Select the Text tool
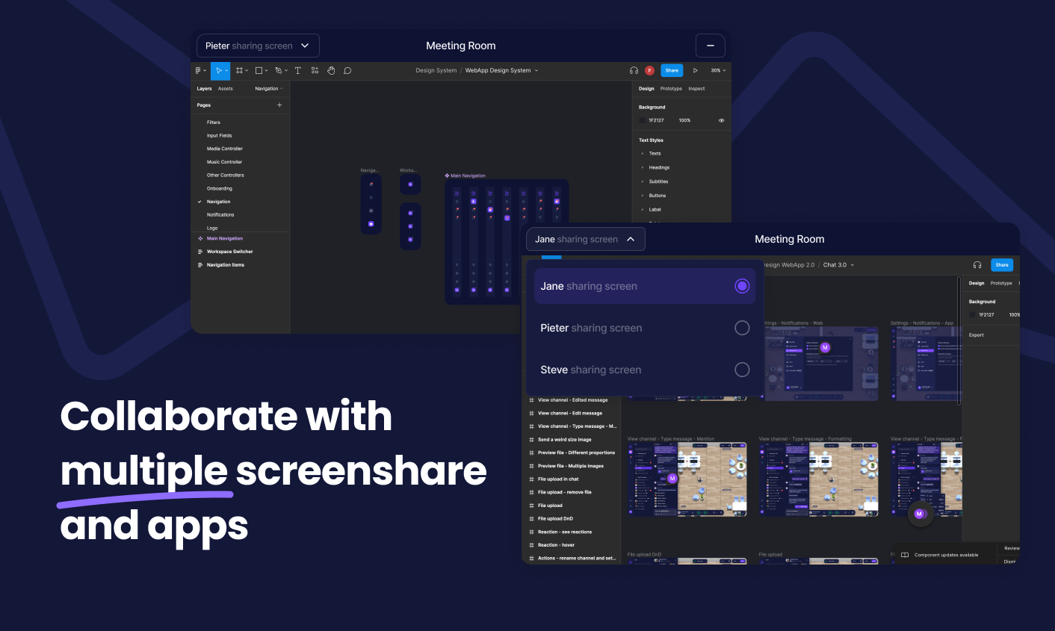This screenshot has height=631, width=1055. point(297,71)
